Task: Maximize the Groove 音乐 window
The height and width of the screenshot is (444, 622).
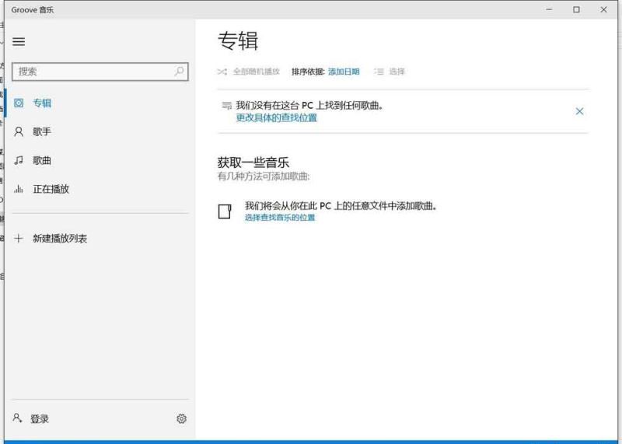Action: [576, 9]
